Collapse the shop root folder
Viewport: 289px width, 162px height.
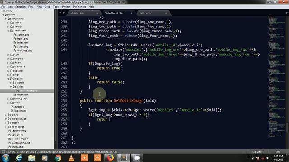(3, 15)
